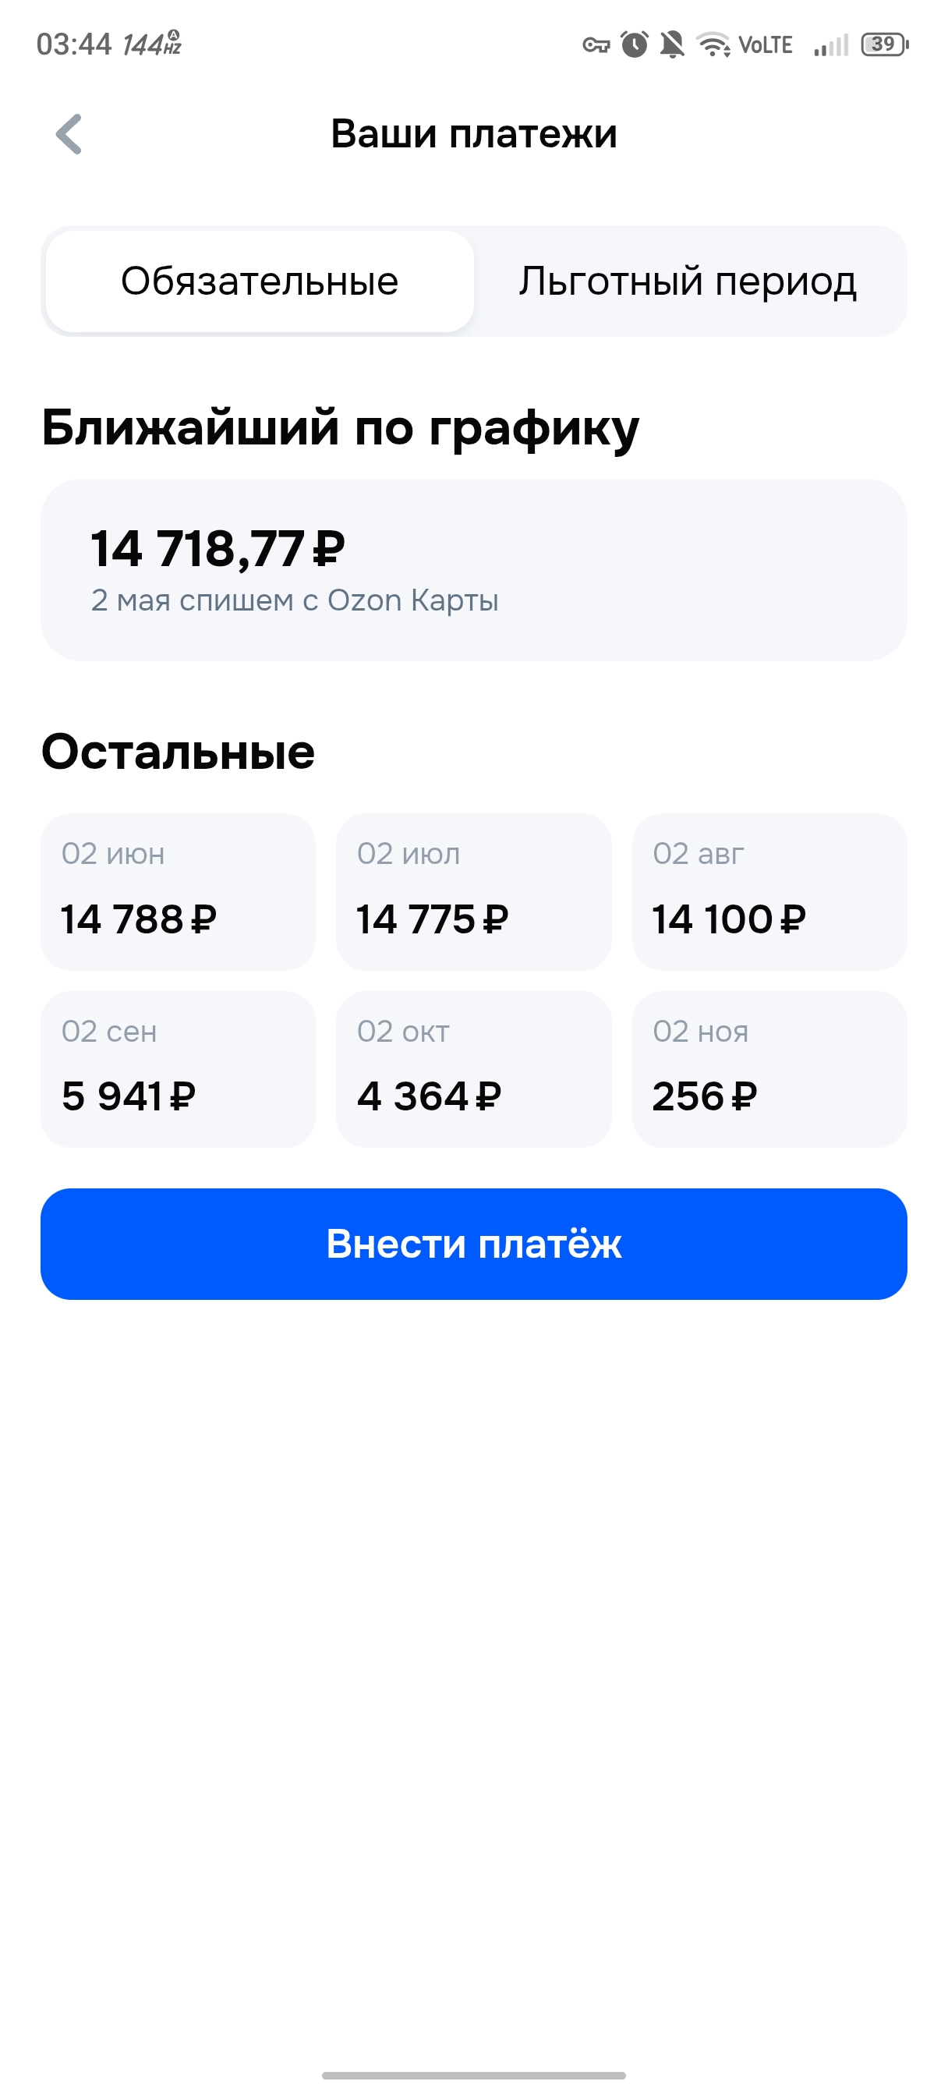This screenshot has height=2096, width=948.
Task: Tap the battery level indicator
Action: coord(885,44)
